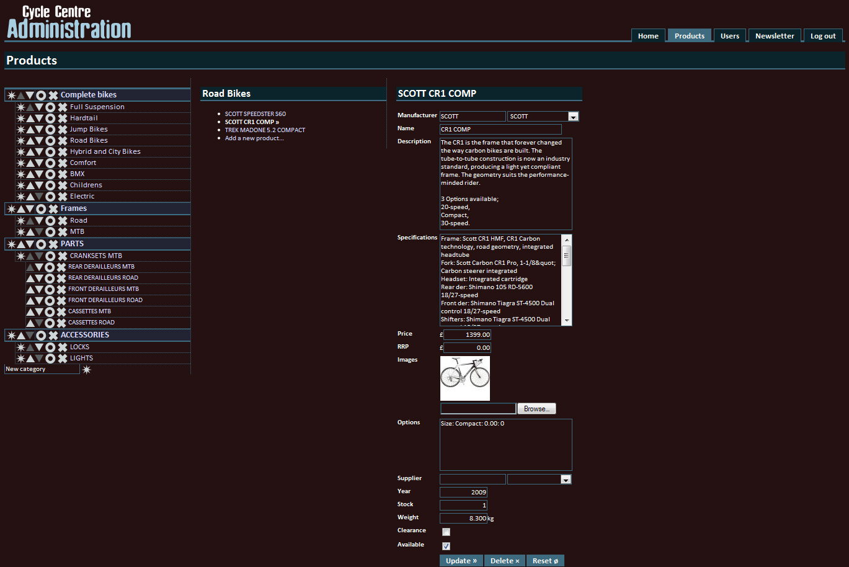Screen dimensions: 849x567
Task: Switch to the Users tab
Action: click(729, 36)
